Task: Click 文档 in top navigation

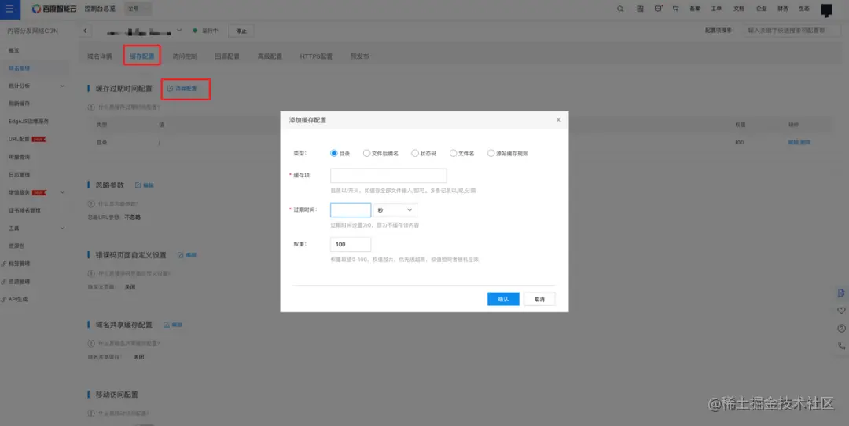Action: point(738,9)
